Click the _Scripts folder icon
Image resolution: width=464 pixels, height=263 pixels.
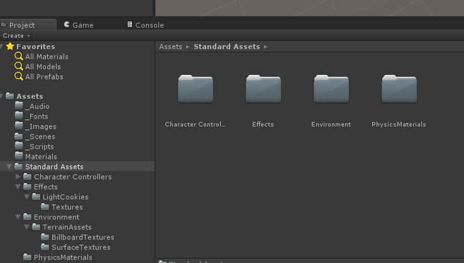[19, 147]
